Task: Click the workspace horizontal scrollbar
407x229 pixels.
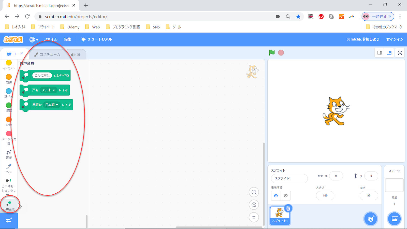Action: click(219, 227)
